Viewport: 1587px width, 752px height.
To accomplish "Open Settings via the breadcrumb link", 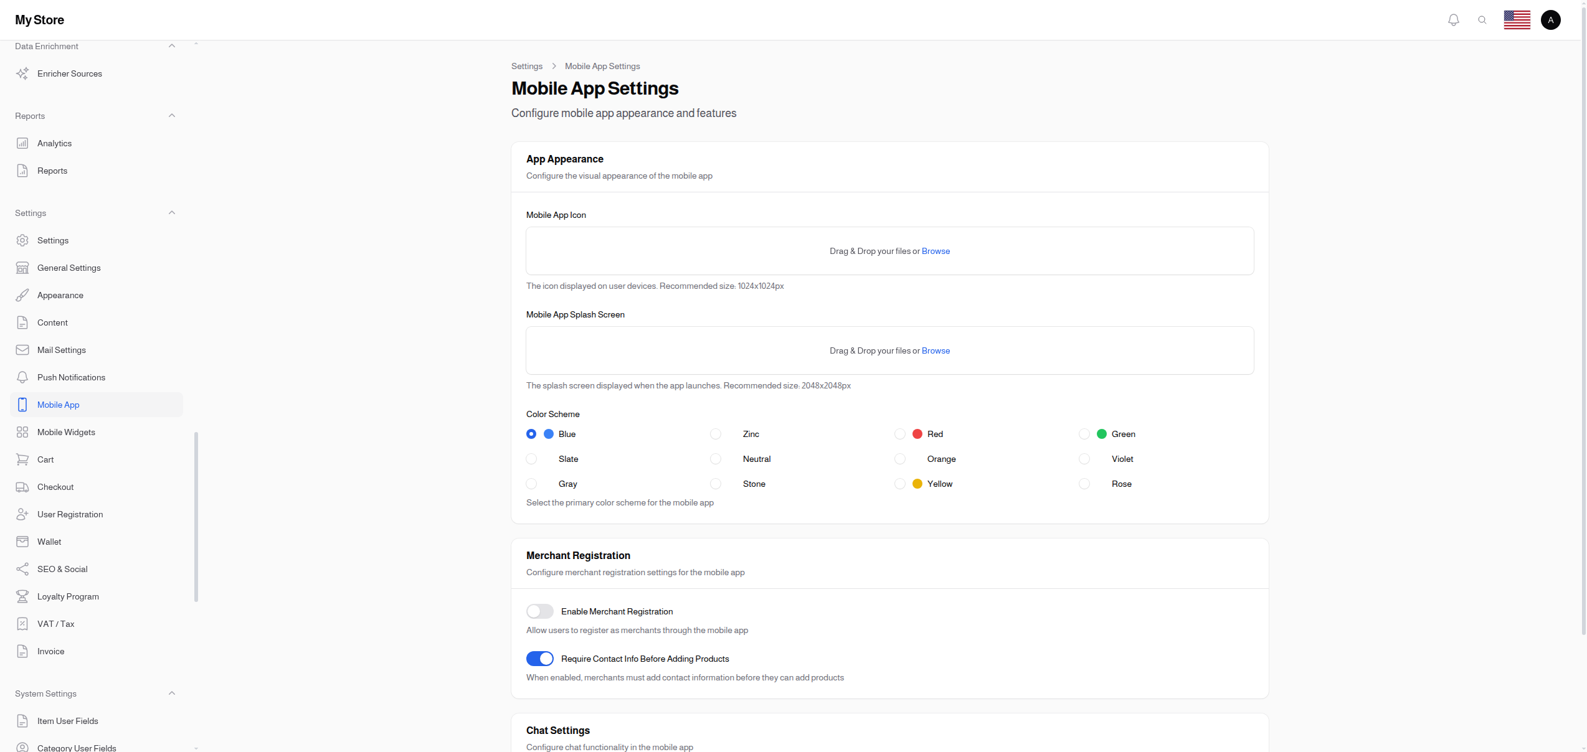I will click(x=527, y=66).
